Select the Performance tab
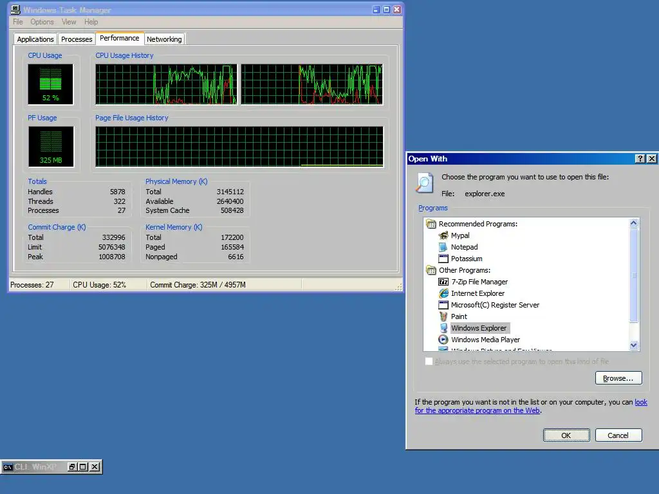Image resolution: width=659 pixels, height=494 pixels. coord(119,38)
